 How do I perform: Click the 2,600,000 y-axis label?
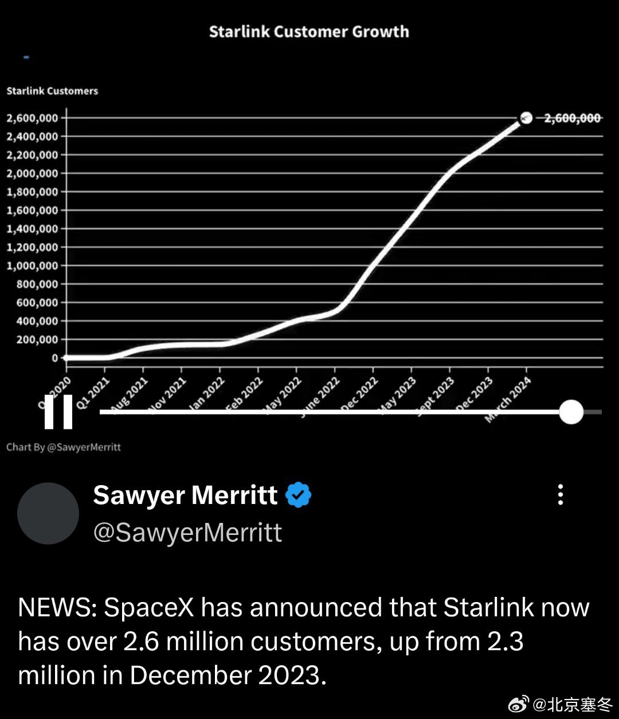click(x=32, y=118)
